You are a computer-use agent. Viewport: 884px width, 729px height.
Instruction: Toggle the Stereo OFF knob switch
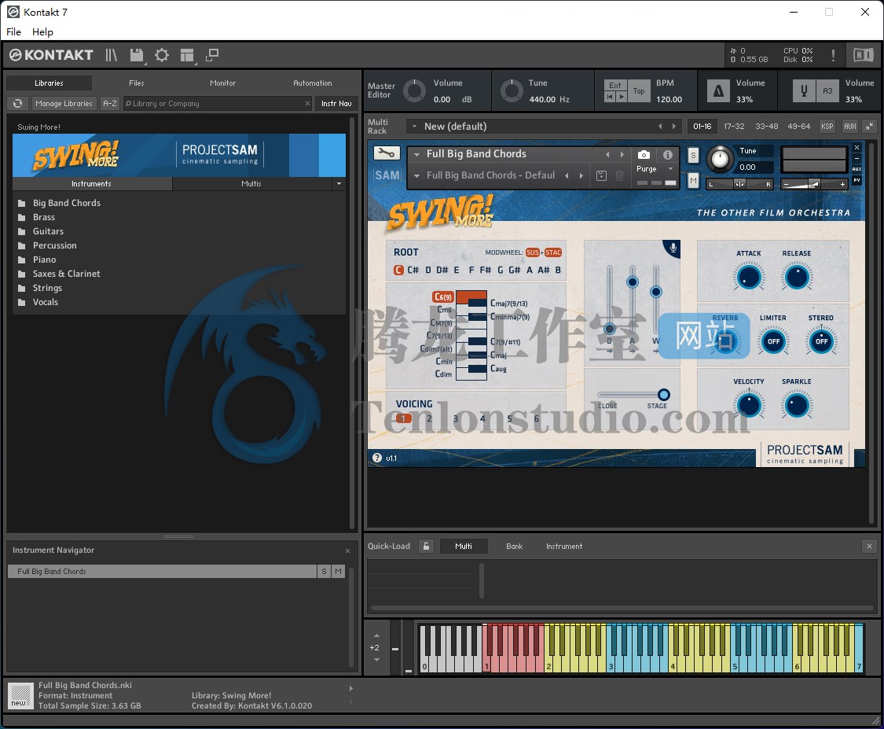coord(821,341)
